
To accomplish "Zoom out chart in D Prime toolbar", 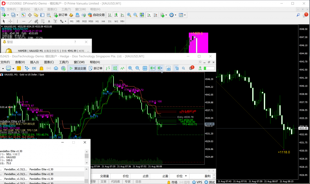I will (x=135, y=15).
